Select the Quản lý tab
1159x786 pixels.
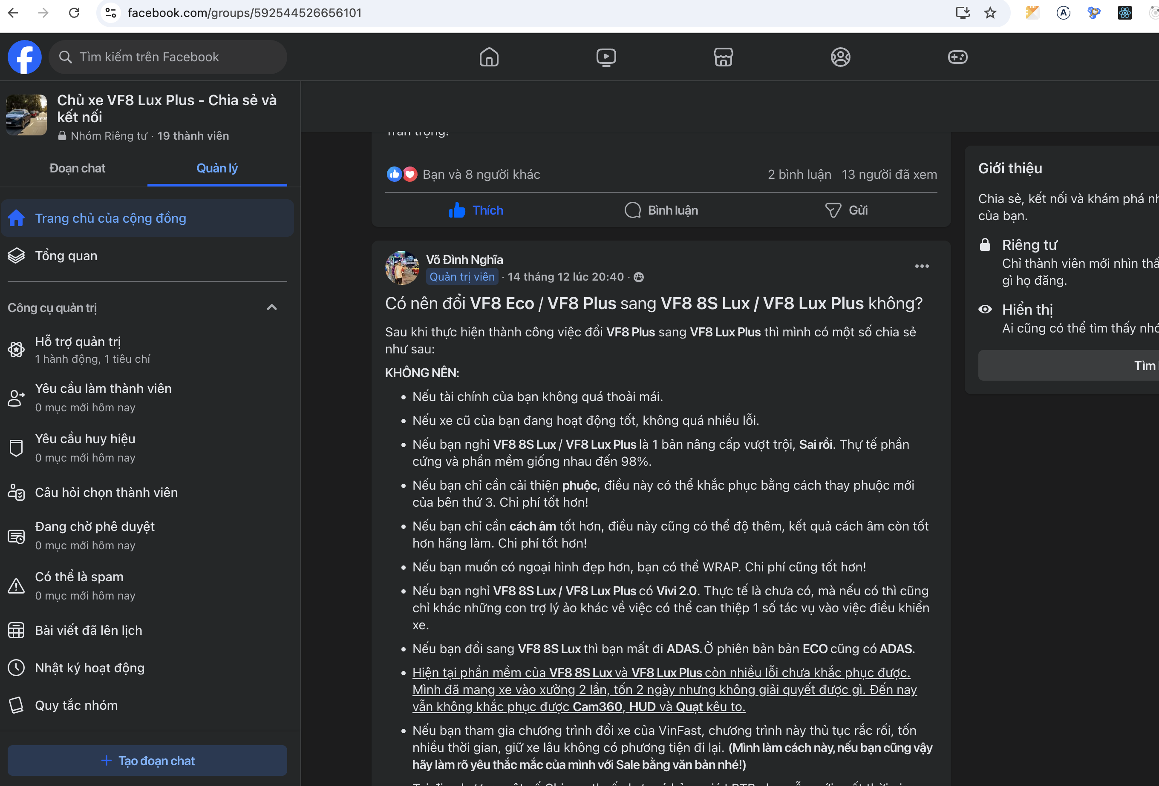pos(217,169)
